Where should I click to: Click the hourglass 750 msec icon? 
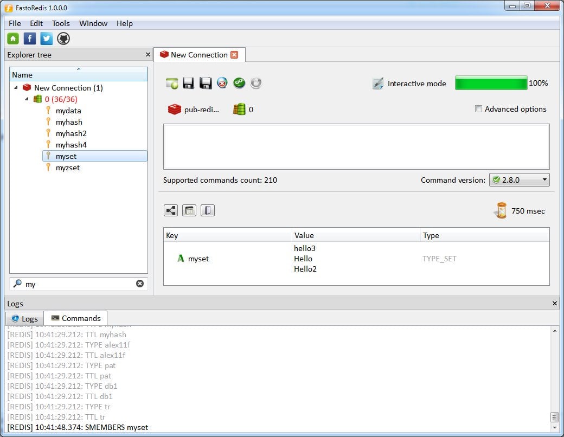[x=501, y=211]
